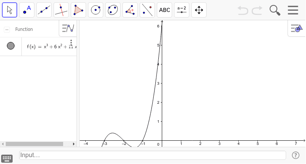The image size is (306, 164).
Task: Open the Graphics view style bar
Action: point(297,28)
